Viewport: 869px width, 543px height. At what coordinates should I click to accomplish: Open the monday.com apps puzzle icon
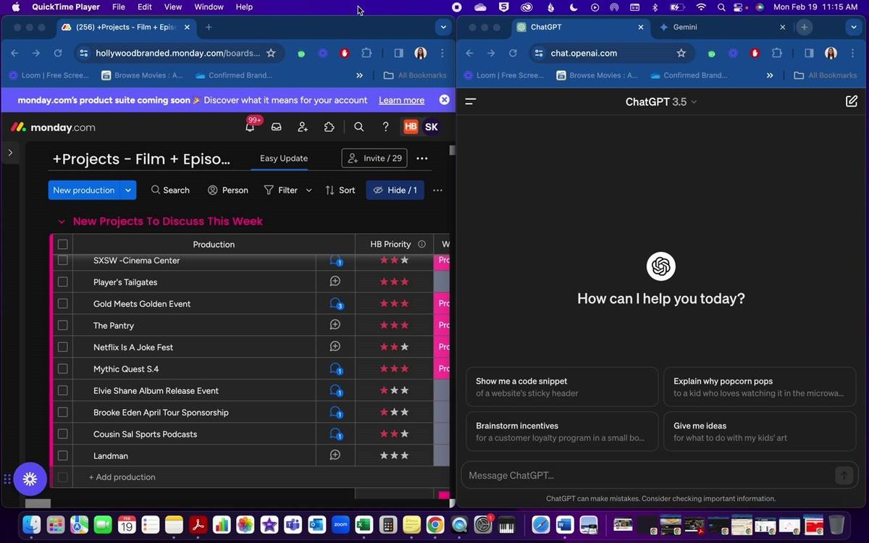[x=329, y=127]
